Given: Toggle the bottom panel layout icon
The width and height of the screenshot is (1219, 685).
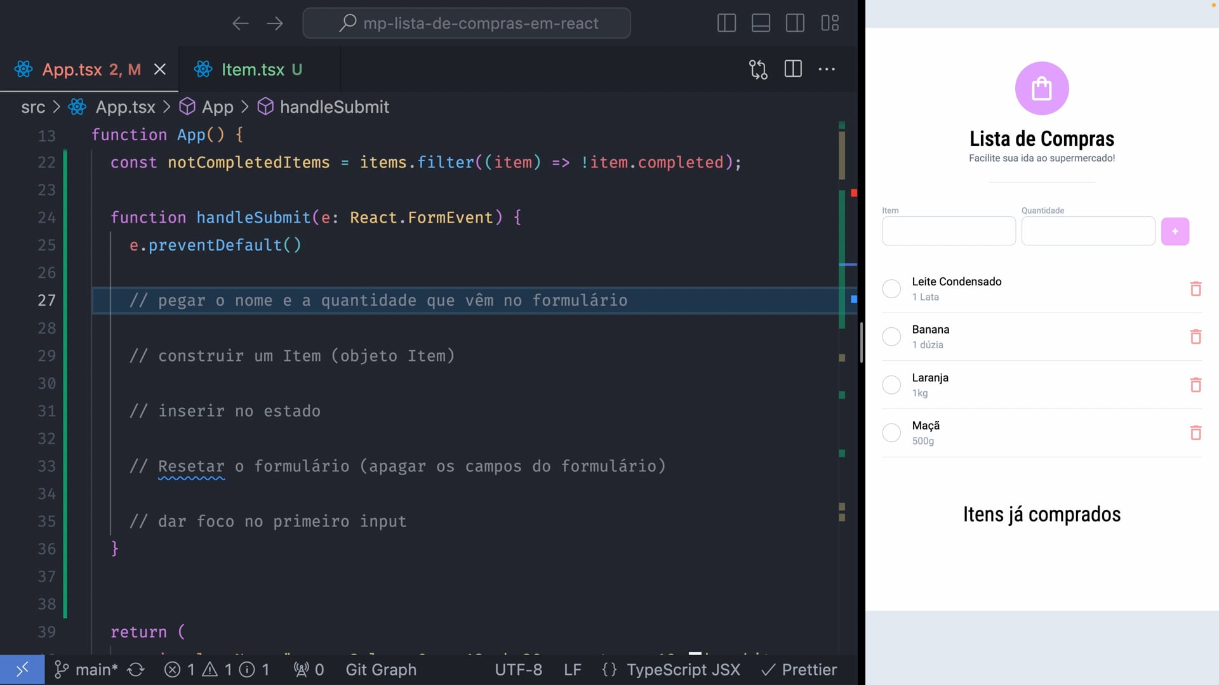Looking at the screenshot, I should pos(761,23).
